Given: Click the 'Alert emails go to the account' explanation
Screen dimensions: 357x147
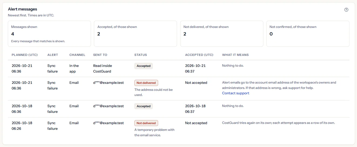Looking at the screenshot, I should tap(279, 85).
